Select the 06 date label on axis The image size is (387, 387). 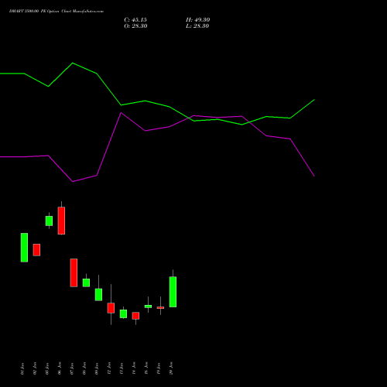click(x=60, y=368)
